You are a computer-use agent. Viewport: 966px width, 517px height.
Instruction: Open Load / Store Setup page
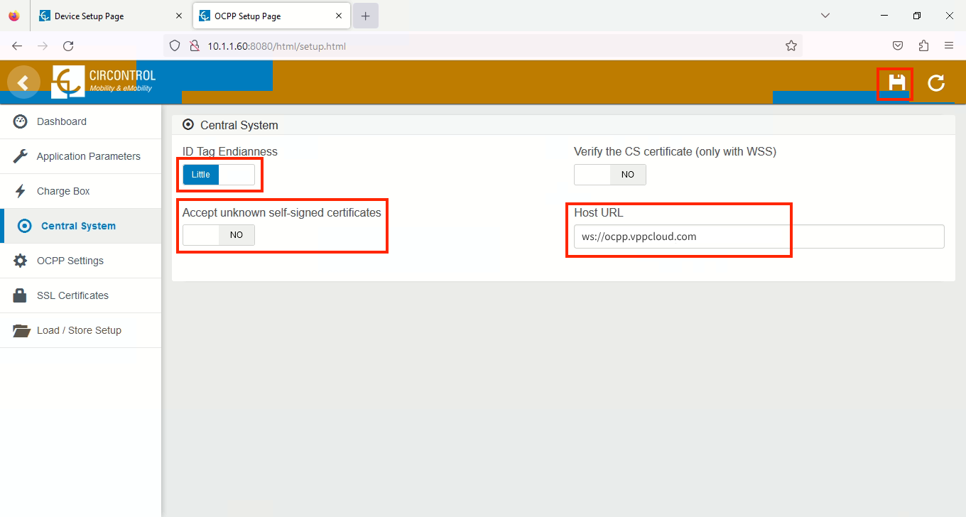(79, 330)
